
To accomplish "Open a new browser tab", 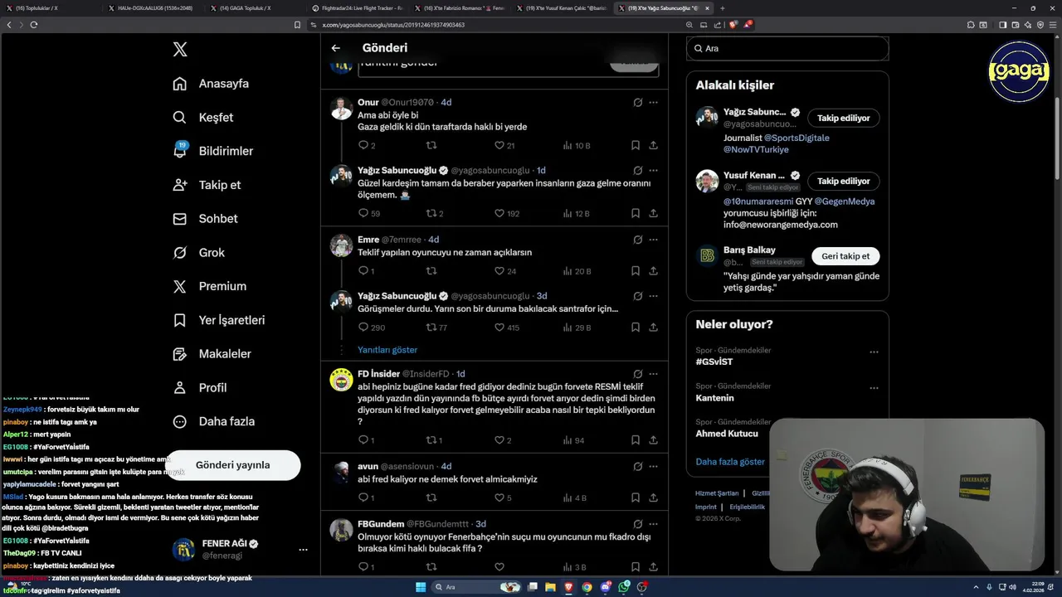I will [x=722, y=8].
